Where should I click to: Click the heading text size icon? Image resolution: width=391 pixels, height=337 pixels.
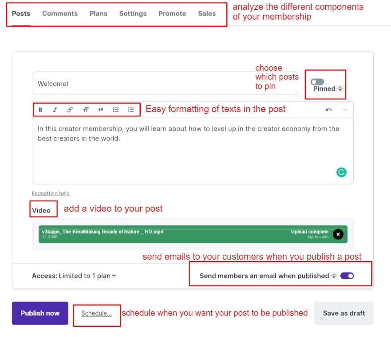pyautogui.click(x=86, y=110)
